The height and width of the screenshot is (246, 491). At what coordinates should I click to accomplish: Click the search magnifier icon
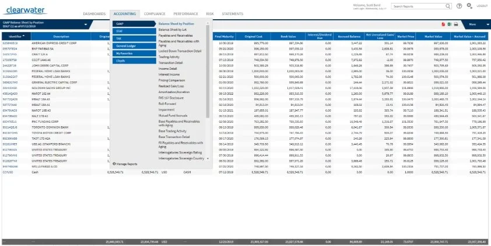tap(448, 6)
